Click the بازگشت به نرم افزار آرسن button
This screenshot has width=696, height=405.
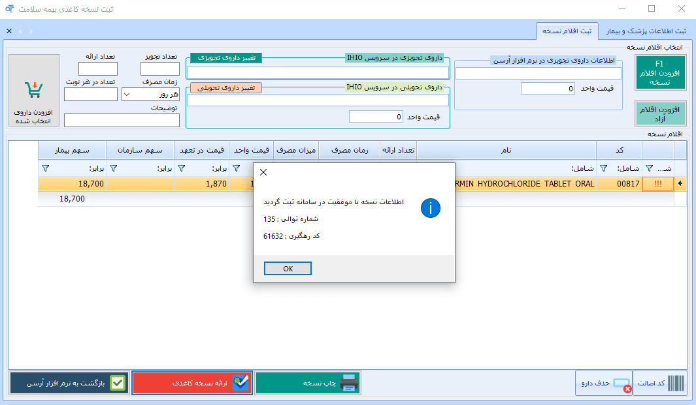point(69,383)
